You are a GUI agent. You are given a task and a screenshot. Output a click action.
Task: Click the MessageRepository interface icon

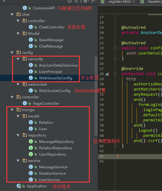click(x=31, y=141)
